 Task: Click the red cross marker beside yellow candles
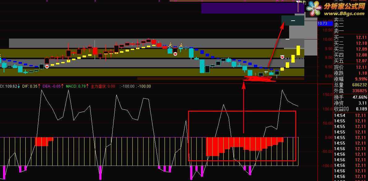click(283, 57)
